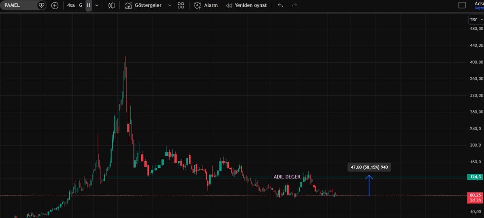
Task: Open the candlestick chart type selector
Action: [x=111, y=5]
